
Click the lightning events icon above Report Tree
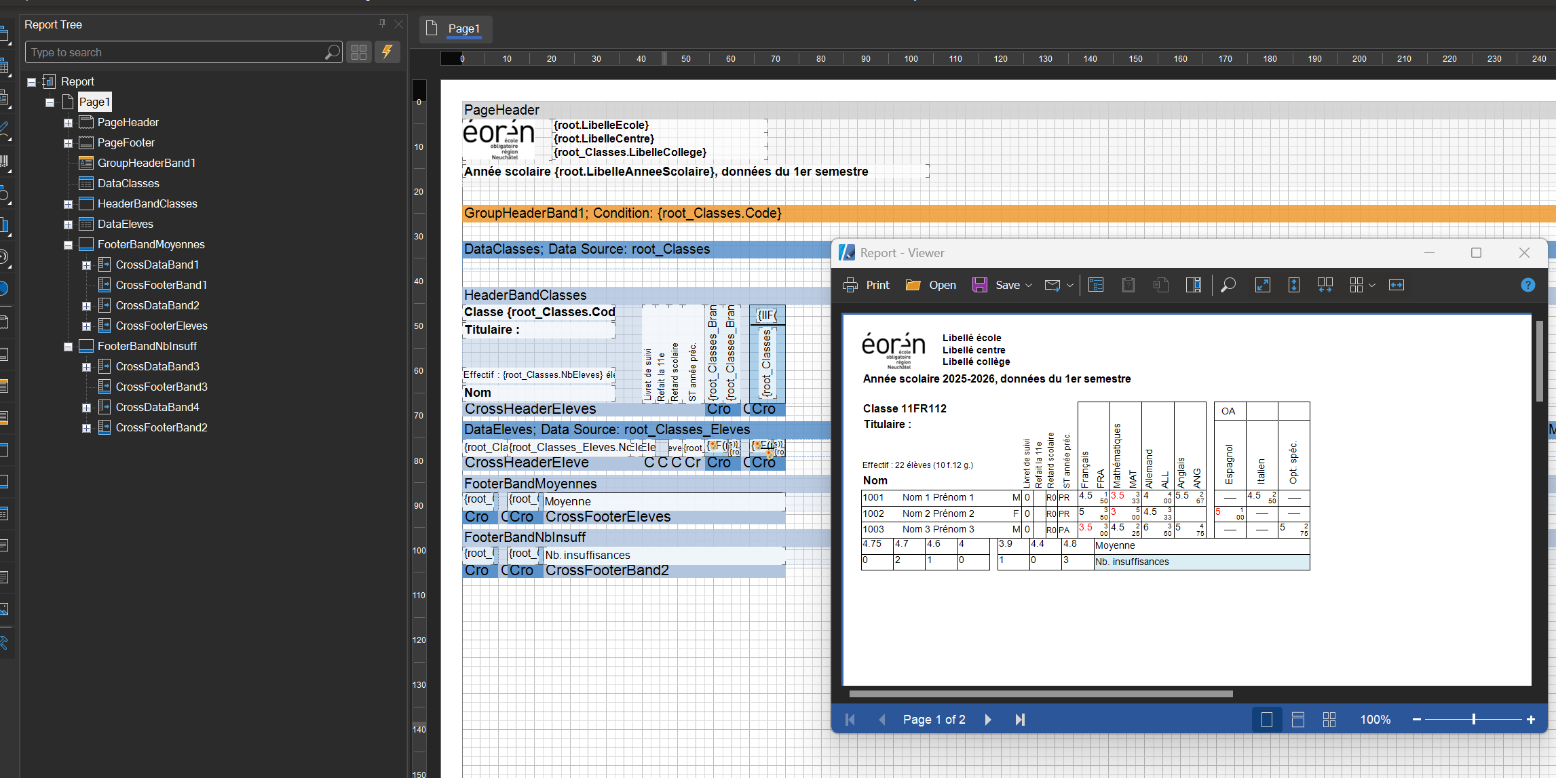(387, 52)
